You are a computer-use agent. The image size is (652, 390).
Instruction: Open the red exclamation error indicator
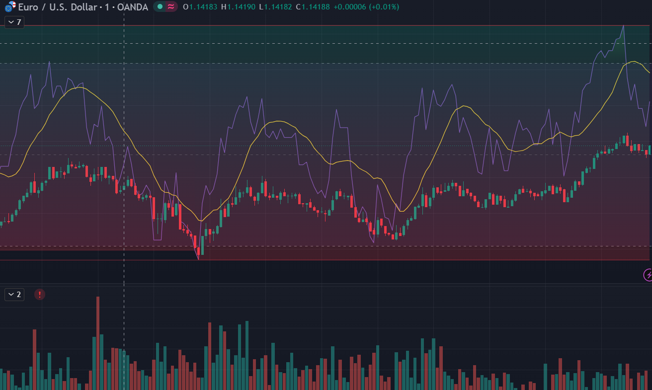tap(40, 294)
